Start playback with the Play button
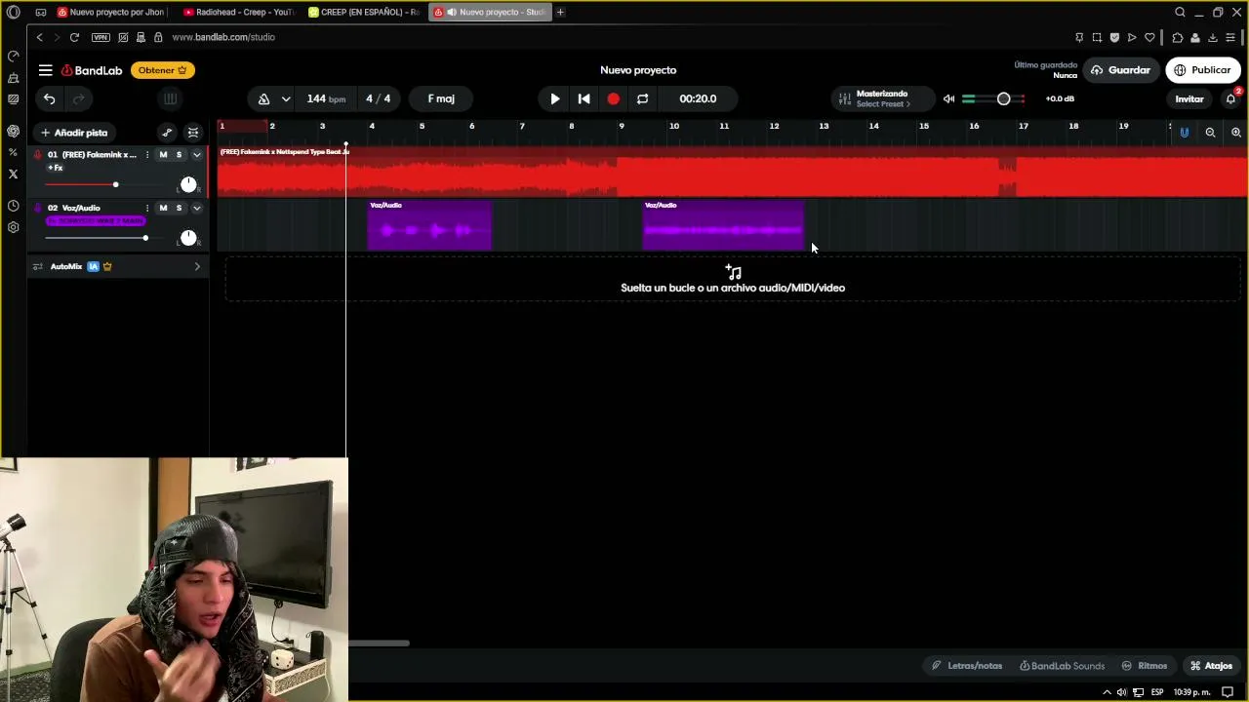 [555, 98]
